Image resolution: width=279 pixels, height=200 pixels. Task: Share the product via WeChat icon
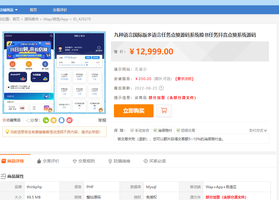pyautogui.click(x=46, y=120)
